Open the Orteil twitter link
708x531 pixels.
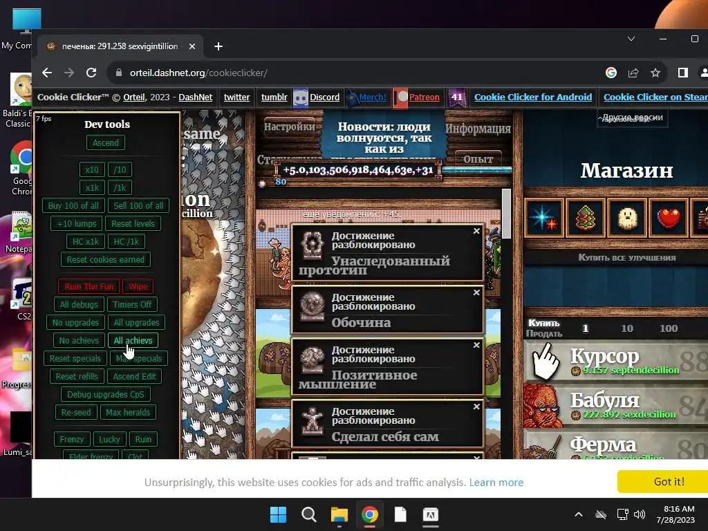tap(236, 97)
